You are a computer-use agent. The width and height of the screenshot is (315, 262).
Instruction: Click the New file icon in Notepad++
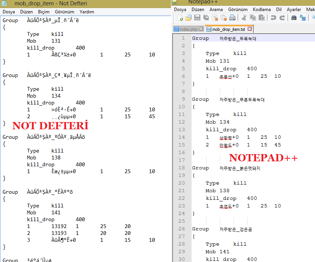coord(180,18)
